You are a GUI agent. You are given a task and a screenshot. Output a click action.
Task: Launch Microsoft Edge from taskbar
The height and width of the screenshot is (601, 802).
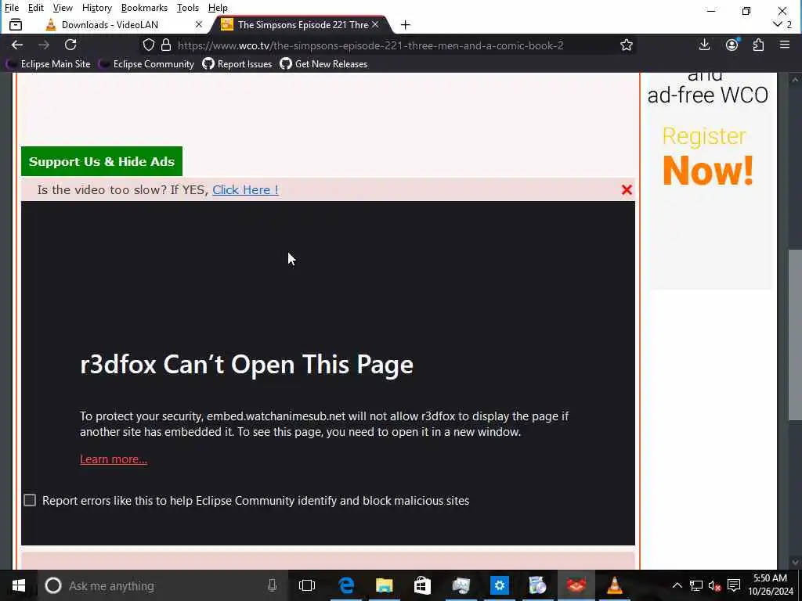pyautogui.click(x=346, y=585)
